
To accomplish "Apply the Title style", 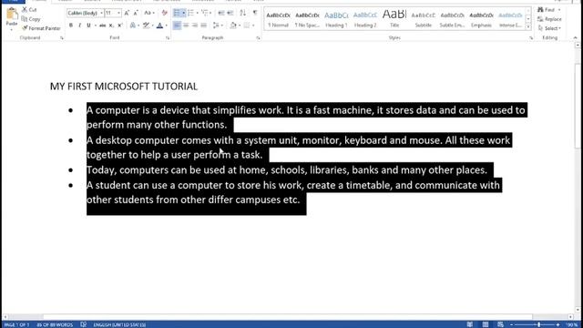I will pos(394,19).
